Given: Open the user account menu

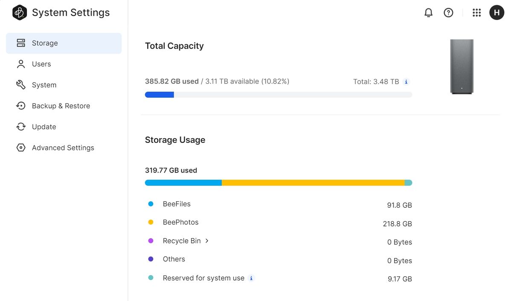Looking at the screenshot, I should tap(496, 12).
